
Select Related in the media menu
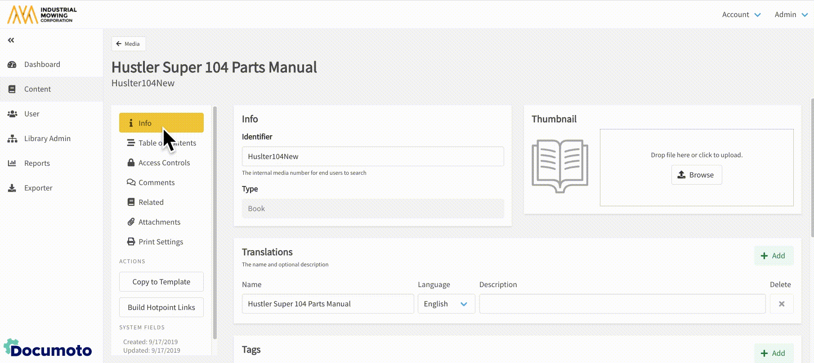click(151, 202)
